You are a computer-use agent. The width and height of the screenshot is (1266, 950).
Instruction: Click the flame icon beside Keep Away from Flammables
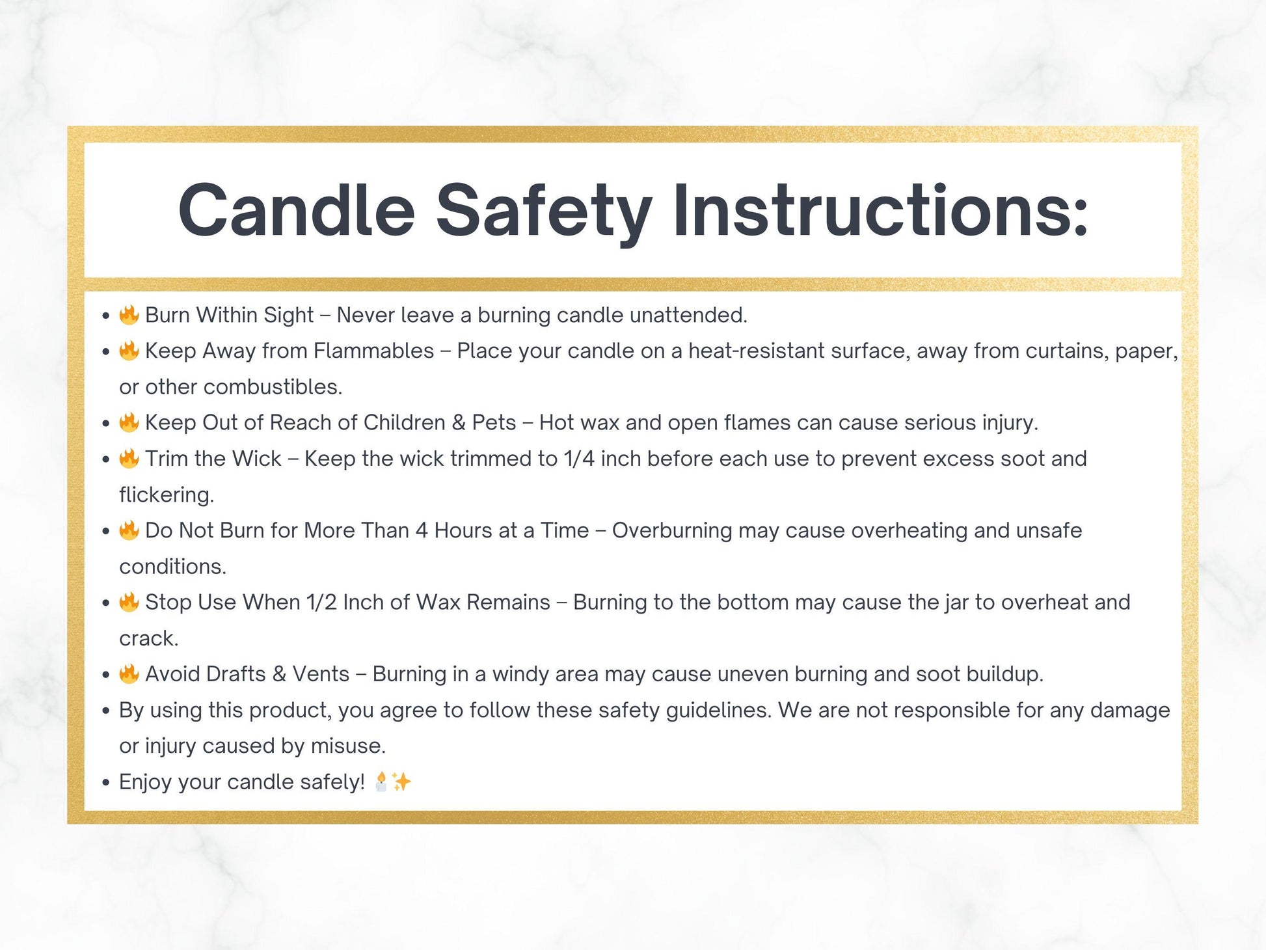[129, 351]
